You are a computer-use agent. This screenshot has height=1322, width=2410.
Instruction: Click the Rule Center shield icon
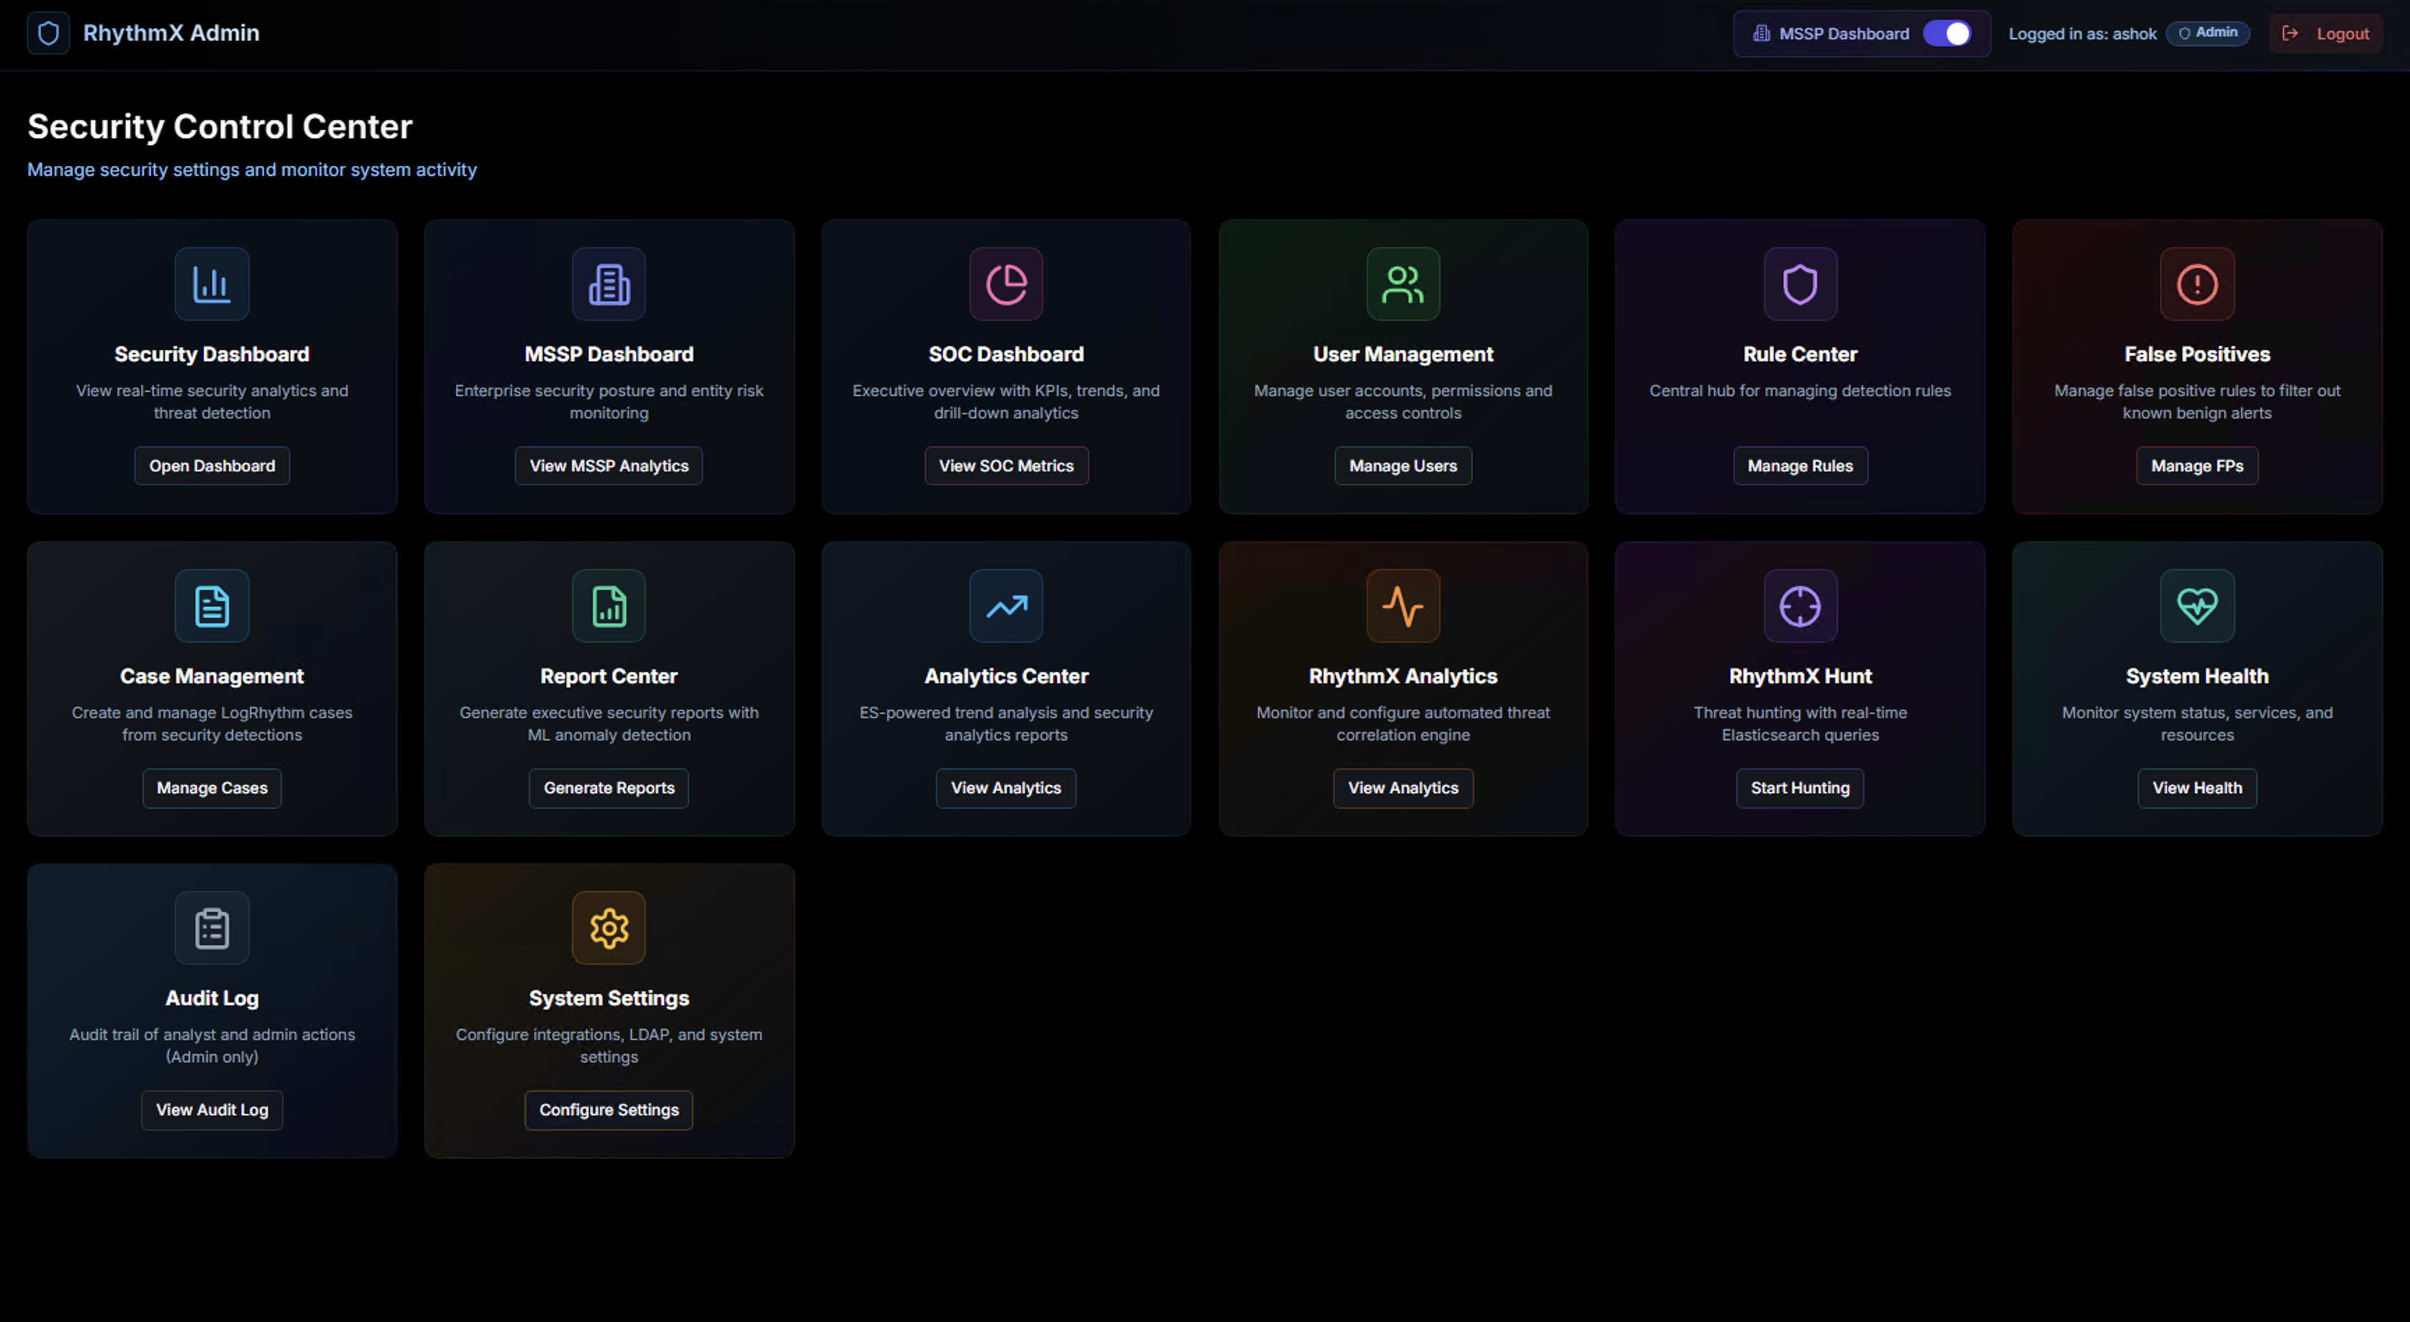pos(1799,284)
